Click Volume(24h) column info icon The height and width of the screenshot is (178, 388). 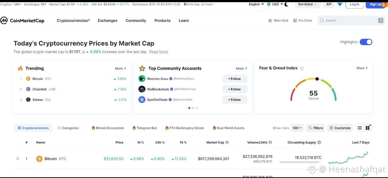271,142
